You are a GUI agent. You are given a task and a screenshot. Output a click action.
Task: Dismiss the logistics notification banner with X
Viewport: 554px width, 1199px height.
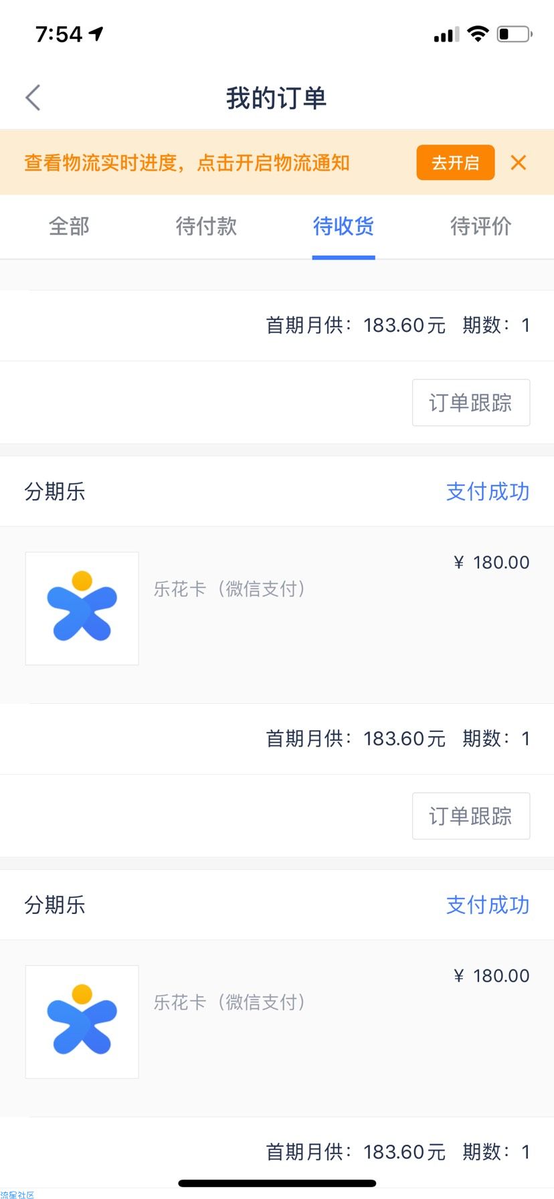518,163
